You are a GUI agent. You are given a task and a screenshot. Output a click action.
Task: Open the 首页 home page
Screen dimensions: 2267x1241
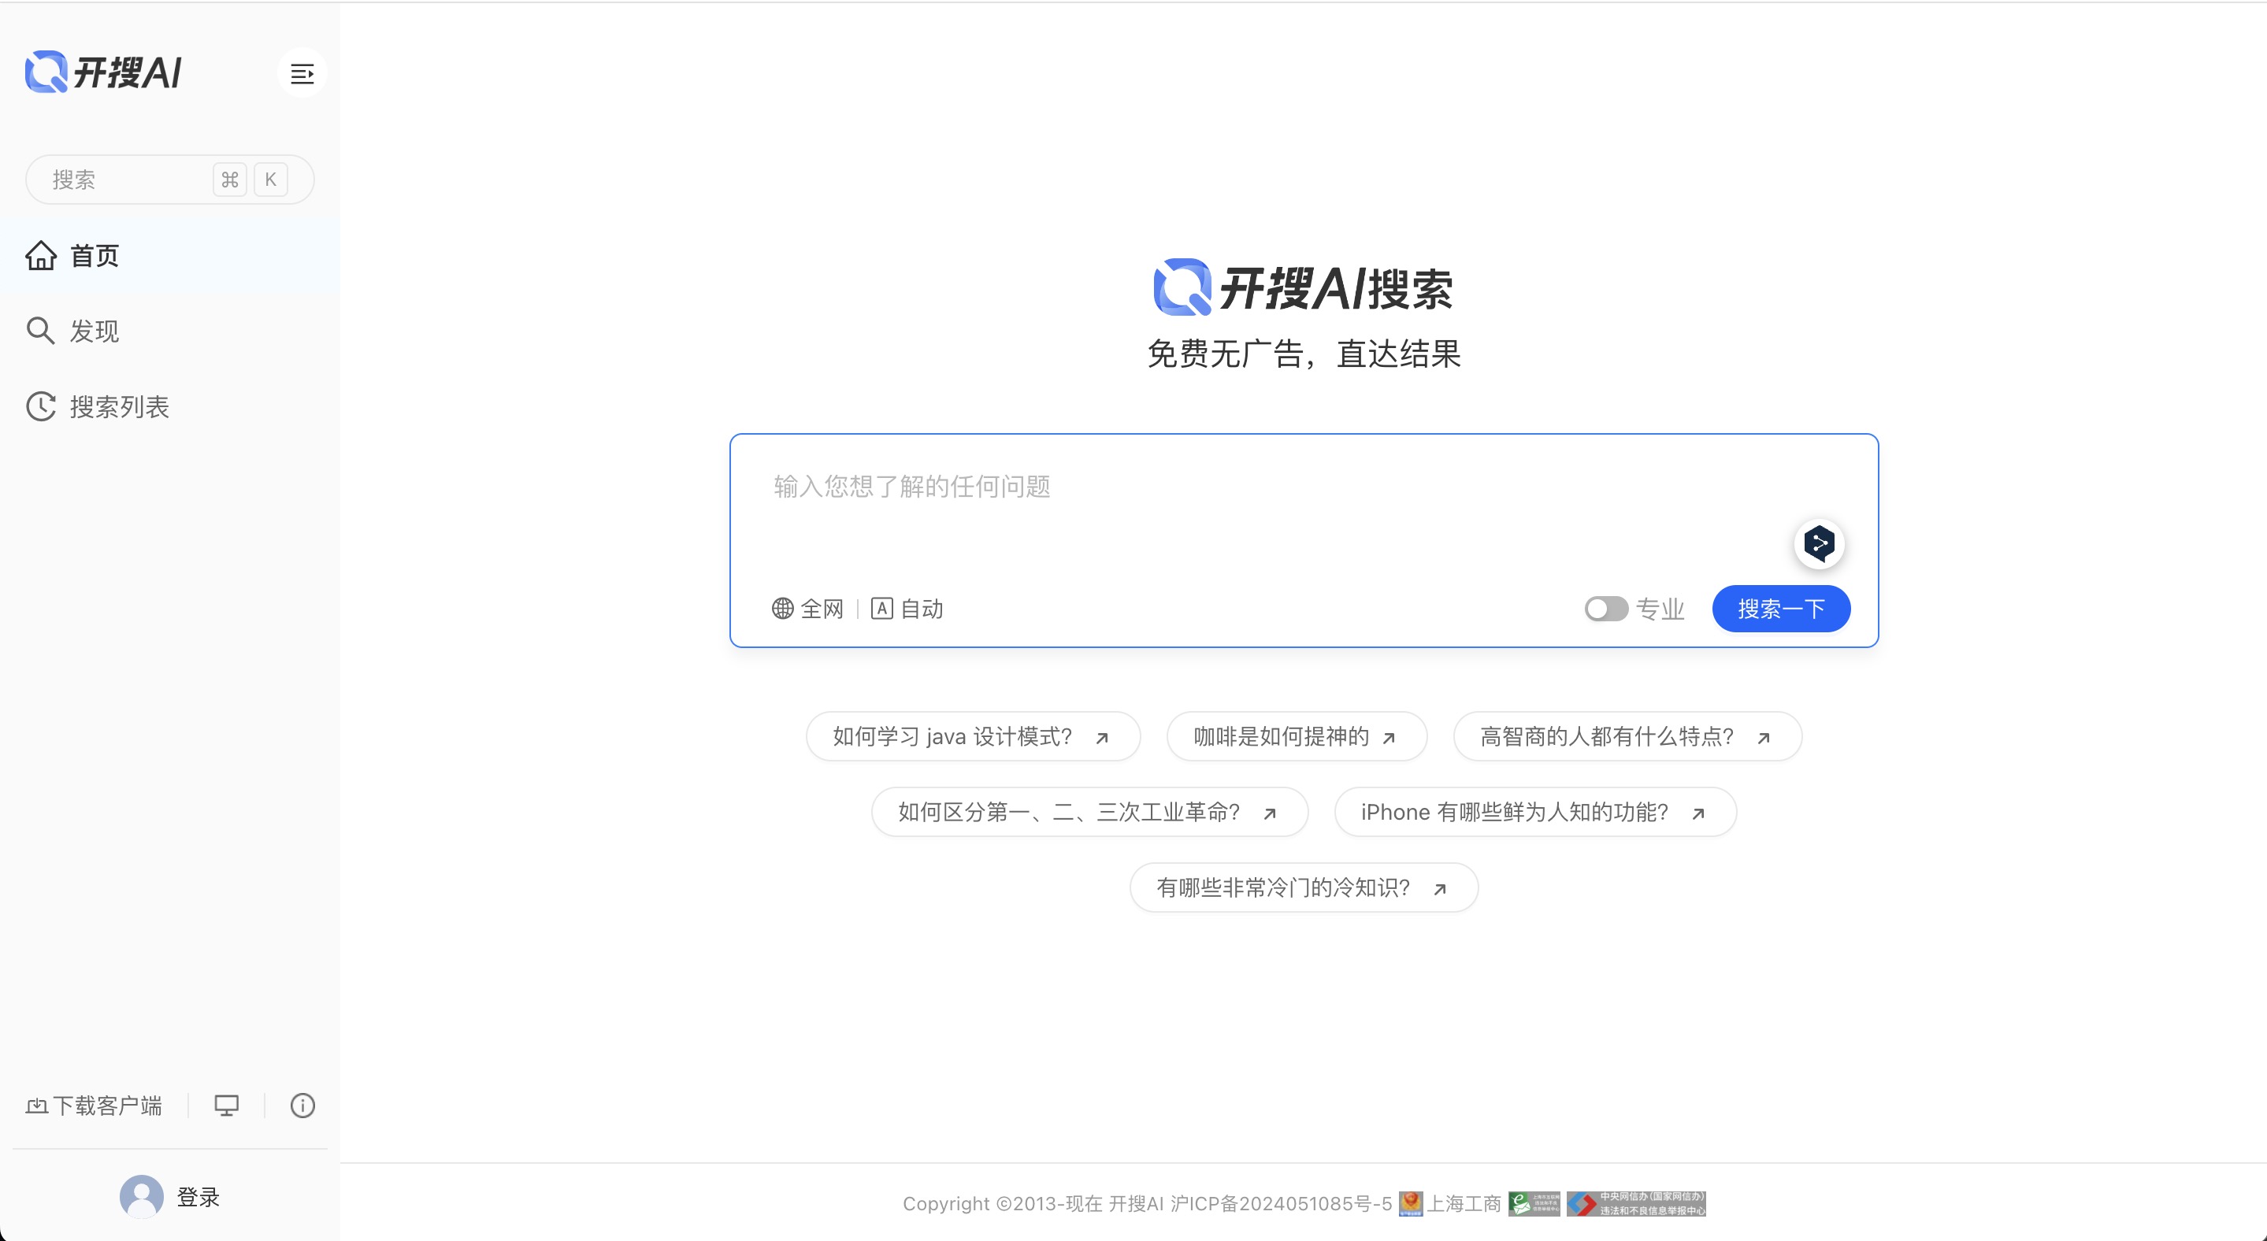[170, 256]
